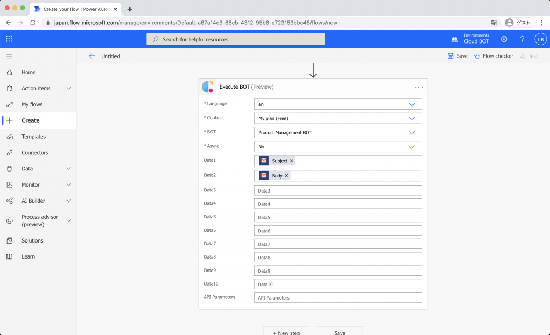Screen dimensions: 550x335
Task: Click the Test button
Action: (529, 56)
